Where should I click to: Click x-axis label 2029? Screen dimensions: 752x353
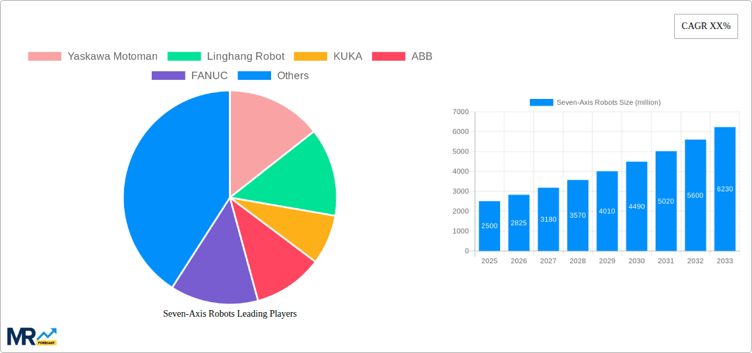[x=607, y=261]
